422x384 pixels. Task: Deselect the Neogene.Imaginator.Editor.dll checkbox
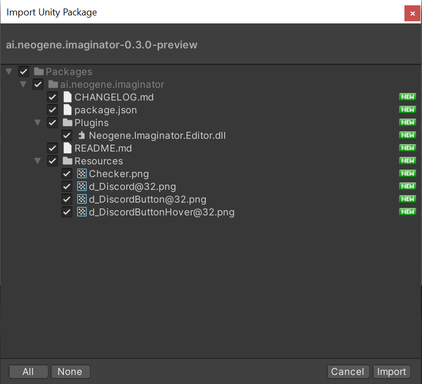tap(67, 136)
